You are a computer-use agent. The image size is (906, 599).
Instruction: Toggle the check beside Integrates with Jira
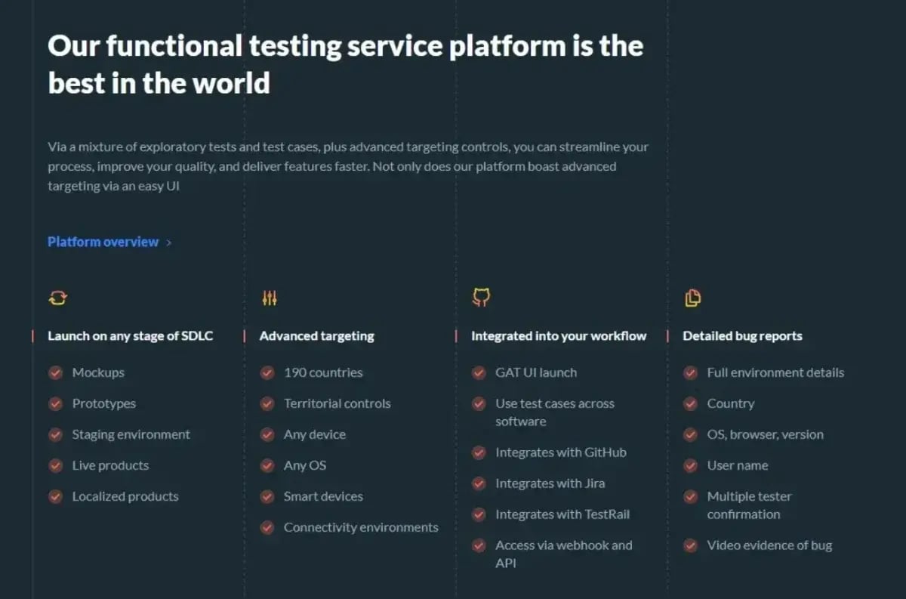479,483
